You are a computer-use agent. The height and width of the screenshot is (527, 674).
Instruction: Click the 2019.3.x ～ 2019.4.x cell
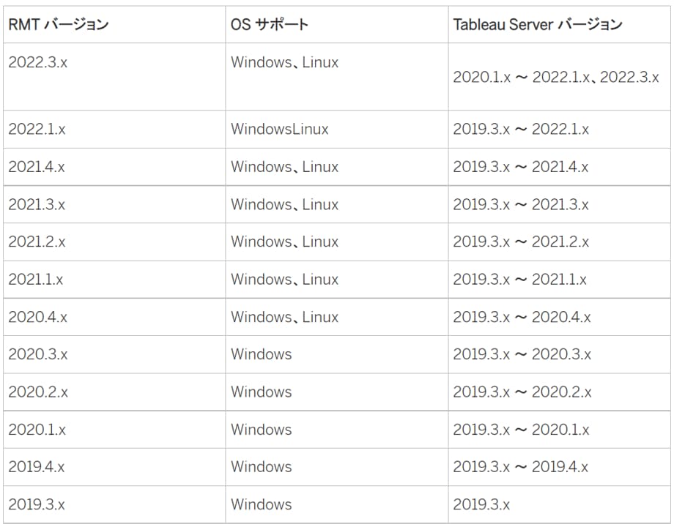coord(559,467)
